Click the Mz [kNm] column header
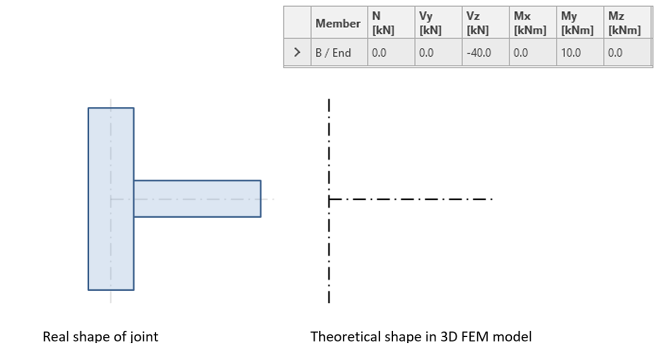 pyautogui.click(x=627, y=23)
